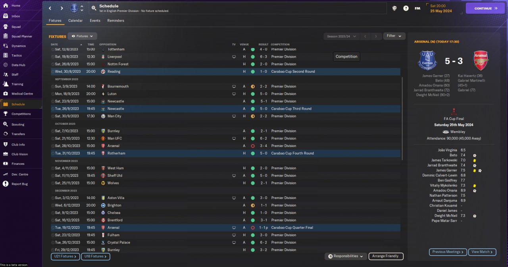Image resolution: width=508 pixels, height=267 pixels.
Task: Open the Club Vision sidebar icon
Action: tap(6, 154)
